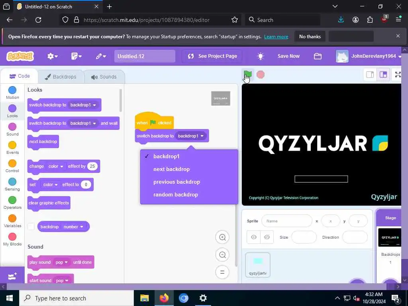Select the Operators block category
Image resolution: width=408 pixels, height=306 pixels.
12,203
